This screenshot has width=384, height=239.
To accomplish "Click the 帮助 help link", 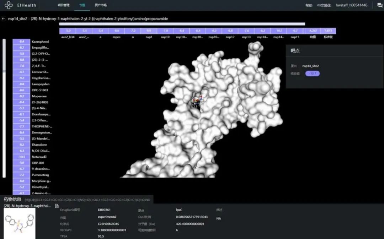I will point(309,5).
